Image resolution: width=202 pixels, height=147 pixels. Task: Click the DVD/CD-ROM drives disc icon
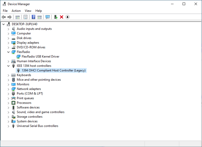(x=13, y=47)
